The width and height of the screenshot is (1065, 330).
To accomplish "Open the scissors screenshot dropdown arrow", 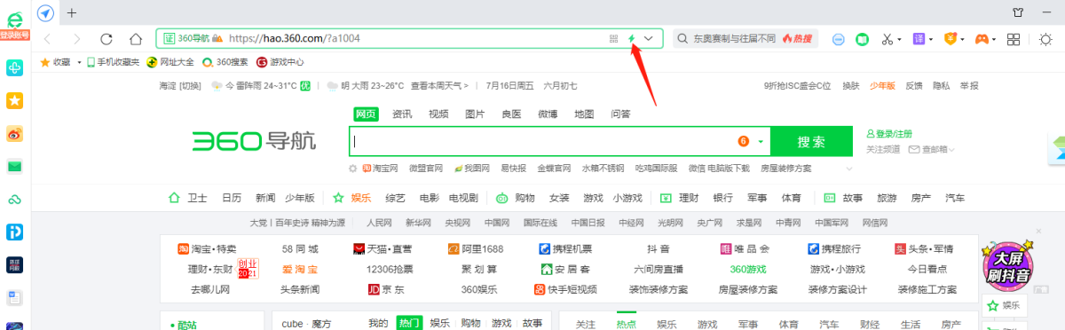I will (x=900, y=40).
